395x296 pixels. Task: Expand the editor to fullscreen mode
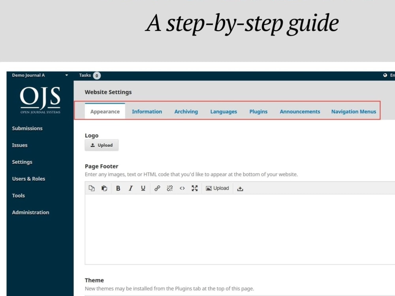click(x=194, y=188)
